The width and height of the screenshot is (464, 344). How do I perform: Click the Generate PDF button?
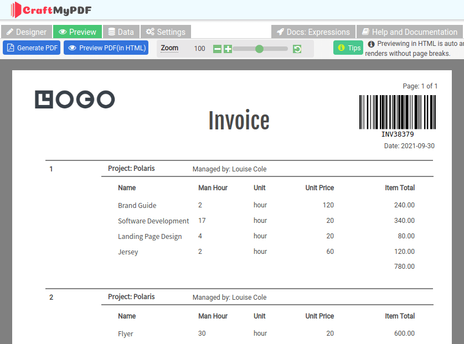tap(32, 48)
